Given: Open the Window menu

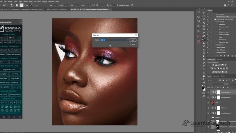Looking at the screenshot, I should [x=51, y=1].
